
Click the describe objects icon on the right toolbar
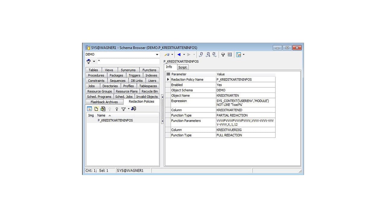click(229, 55)
